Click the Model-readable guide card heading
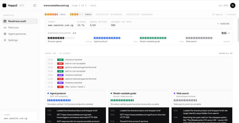 point(125,94)
